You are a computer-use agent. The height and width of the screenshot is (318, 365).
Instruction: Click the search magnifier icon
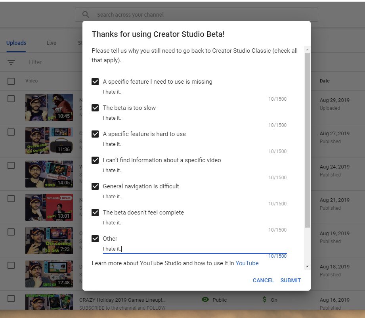(86, 14)
